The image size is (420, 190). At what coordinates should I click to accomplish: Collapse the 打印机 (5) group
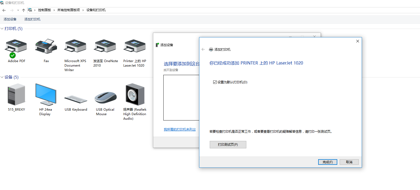click(x=2, y=29)
